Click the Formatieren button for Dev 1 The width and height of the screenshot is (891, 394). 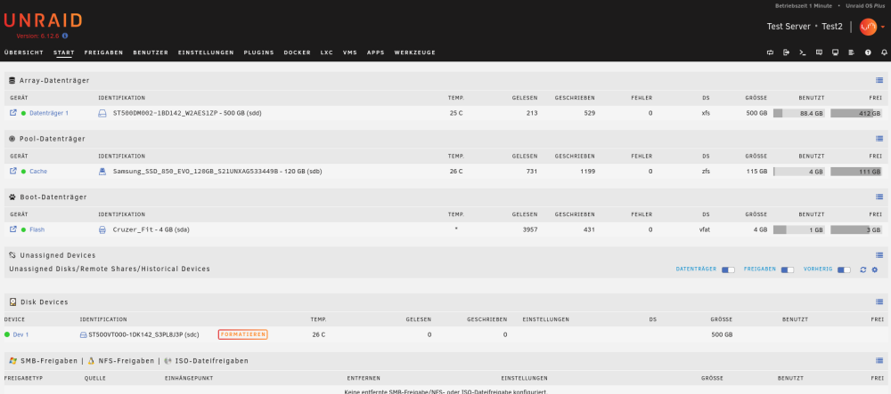(242, 334)
